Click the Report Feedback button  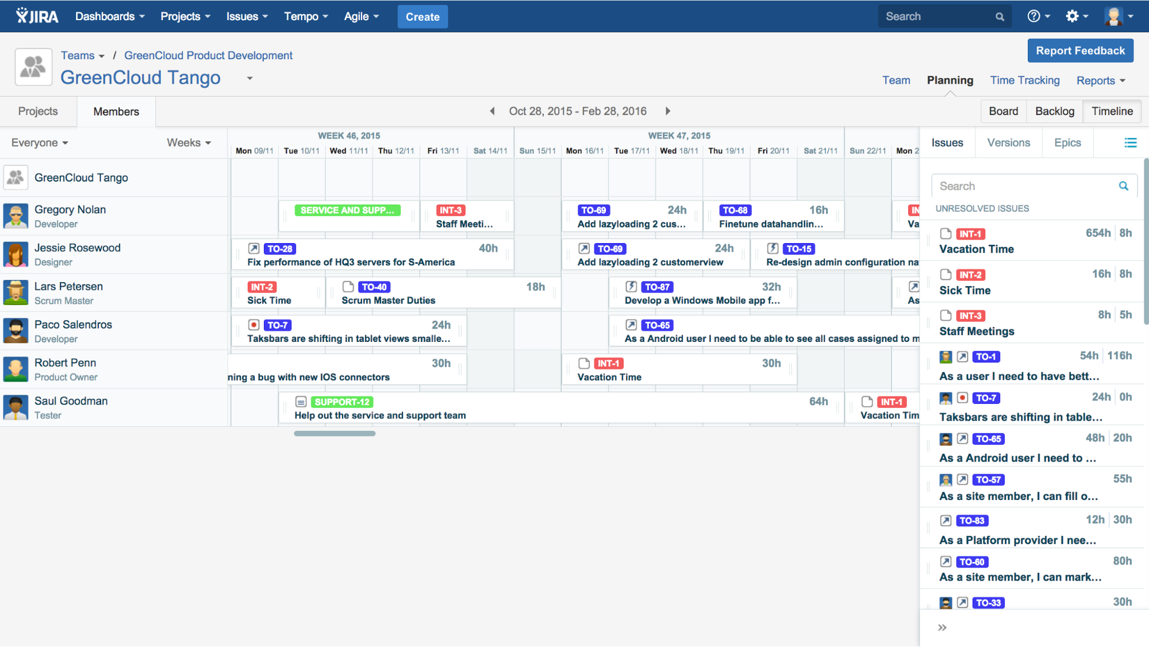tap(1080, 51)
